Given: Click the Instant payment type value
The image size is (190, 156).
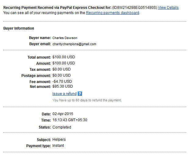Looking at the screenshot, I should tap(58, 146).
